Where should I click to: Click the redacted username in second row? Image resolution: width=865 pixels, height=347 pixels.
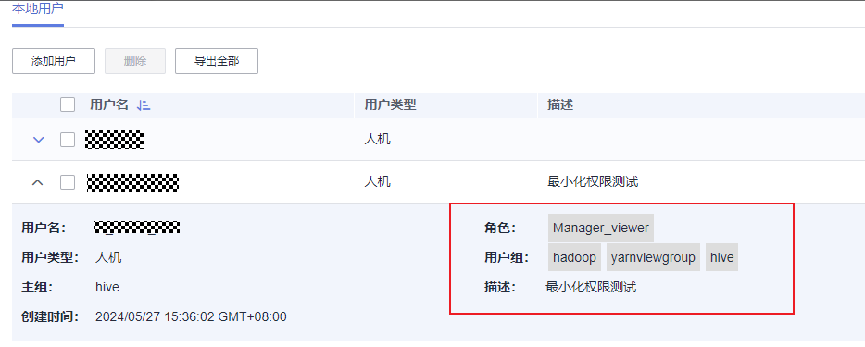point(133,183)
